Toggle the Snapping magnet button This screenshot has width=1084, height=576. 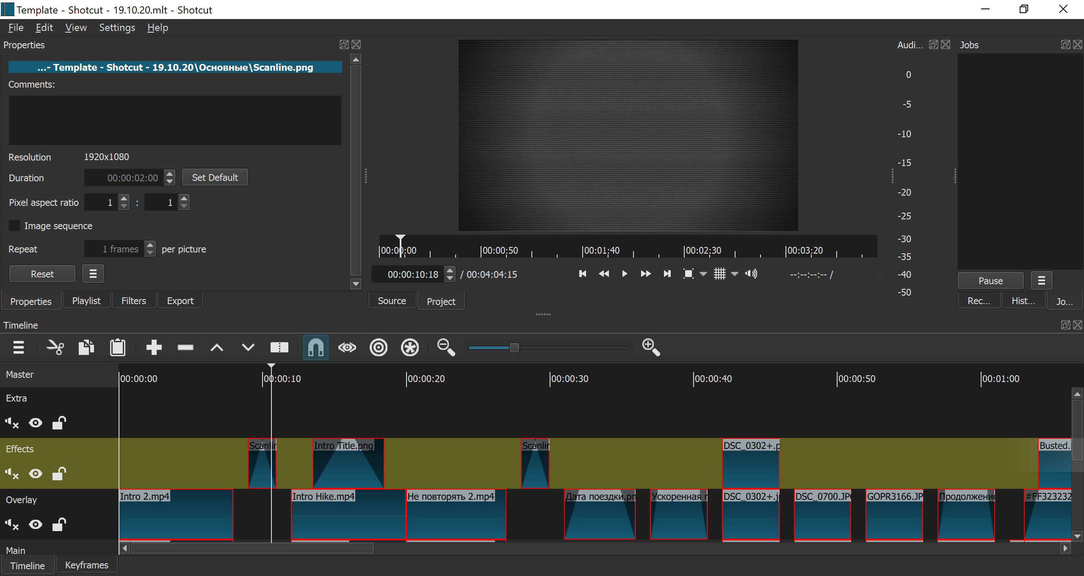click(315, 348)
